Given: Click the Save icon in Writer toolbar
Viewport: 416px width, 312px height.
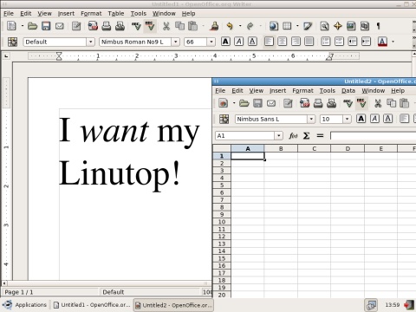Looking at the screenshot, I should point(46,26).
